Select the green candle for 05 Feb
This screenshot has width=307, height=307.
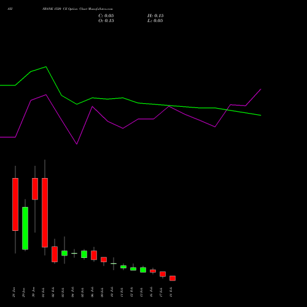pyautogui.click(x=84, y=254)
